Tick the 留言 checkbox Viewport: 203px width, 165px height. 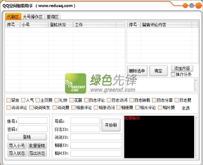8,100
